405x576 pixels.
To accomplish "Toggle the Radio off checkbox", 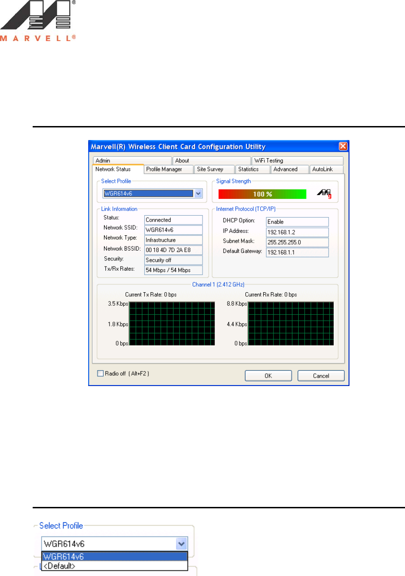I will click(100, 373).
